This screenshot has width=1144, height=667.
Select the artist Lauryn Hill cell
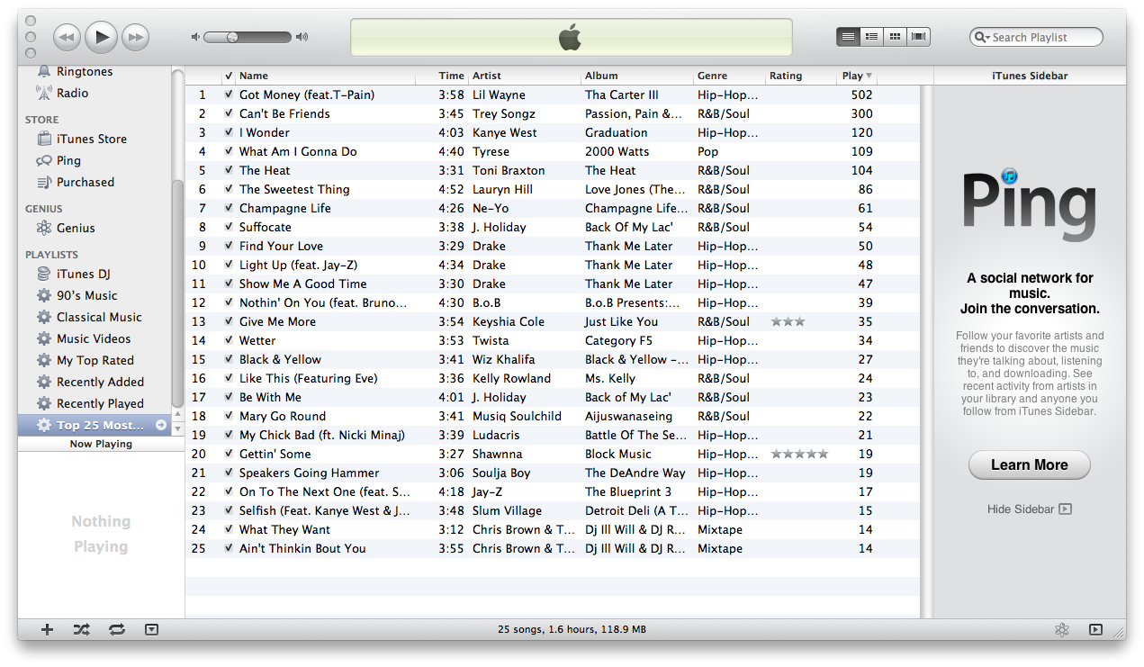coord(502,189)
